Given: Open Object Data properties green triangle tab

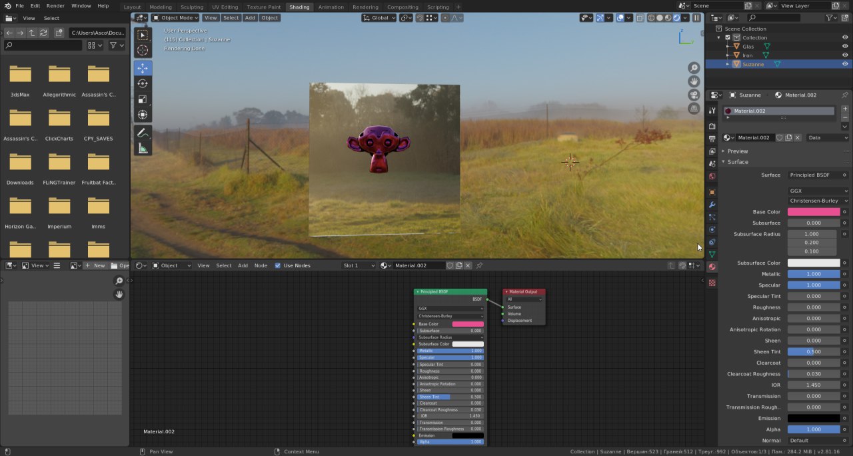Looking at the screenshot, I should [712, 255].
